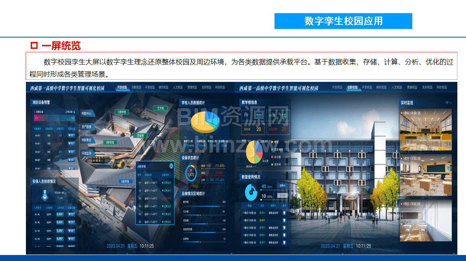The height and width of the screenshot is (261, 466).
Task: Open the 平安校园 tab on left dashboard
Action: [x=149, y=88]
